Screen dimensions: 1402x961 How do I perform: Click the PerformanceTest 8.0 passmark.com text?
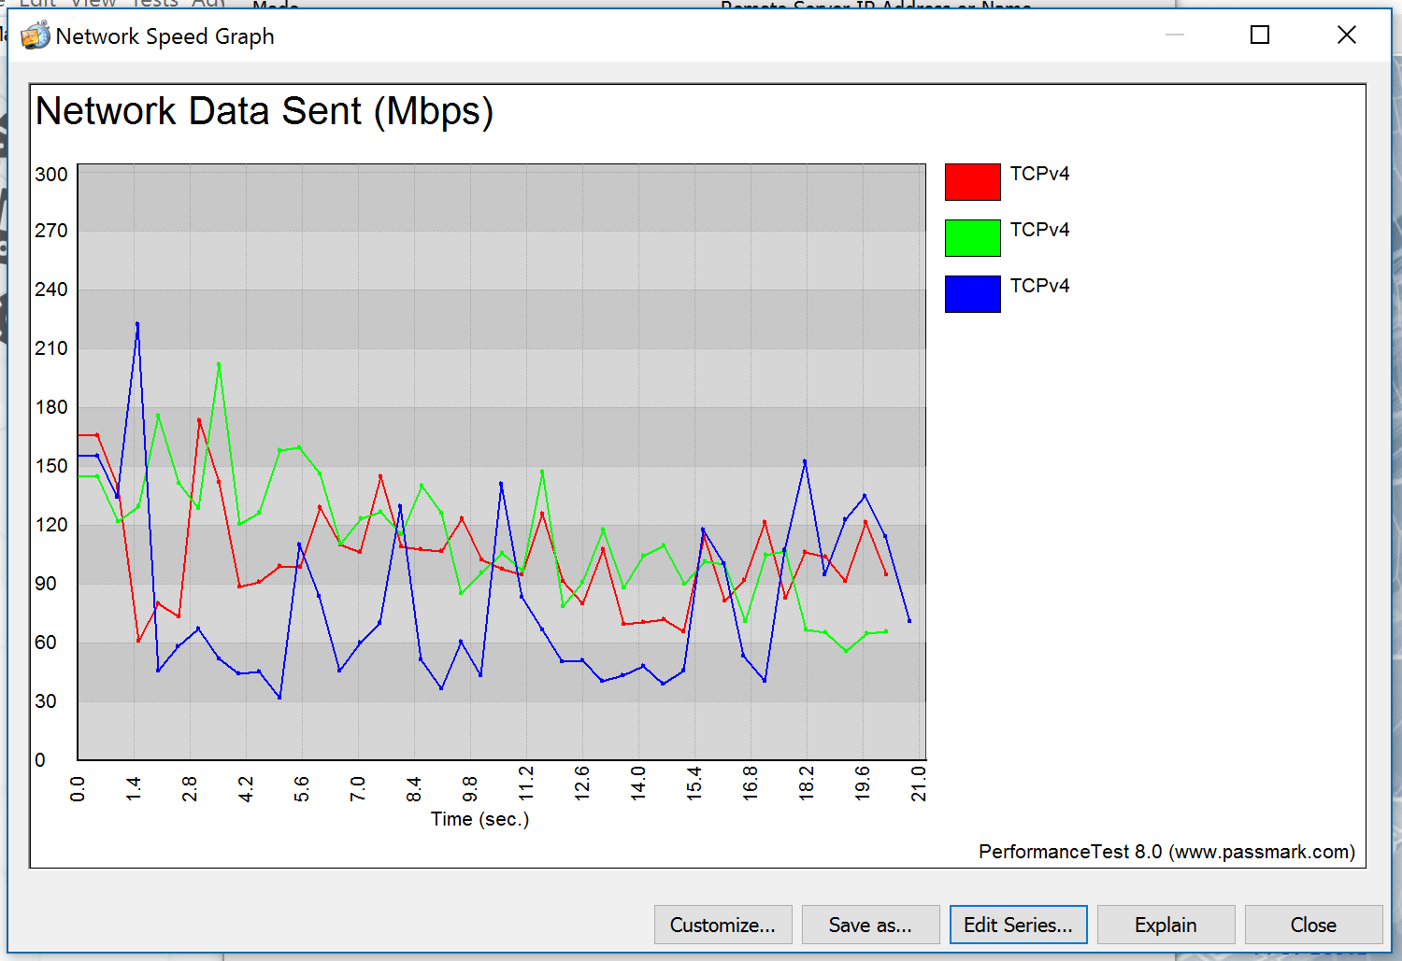1166,852
